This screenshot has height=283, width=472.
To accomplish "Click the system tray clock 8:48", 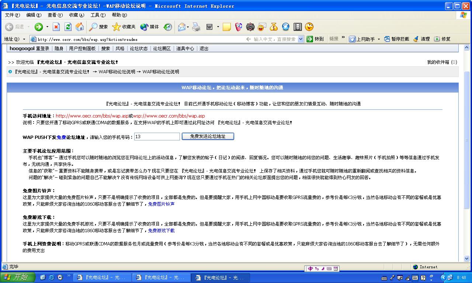I will [x=461, y=278].
